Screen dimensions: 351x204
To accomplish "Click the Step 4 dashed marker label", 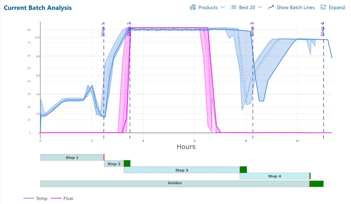I will click(x=322, y=29).
